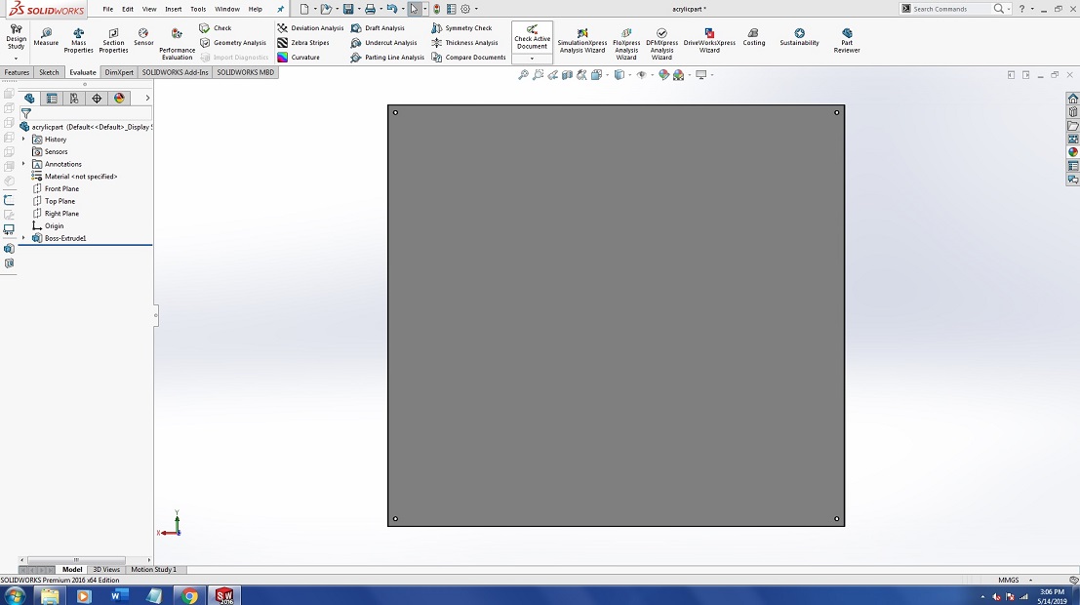
Task: Select Front Plane in tree
Action: 61,188
